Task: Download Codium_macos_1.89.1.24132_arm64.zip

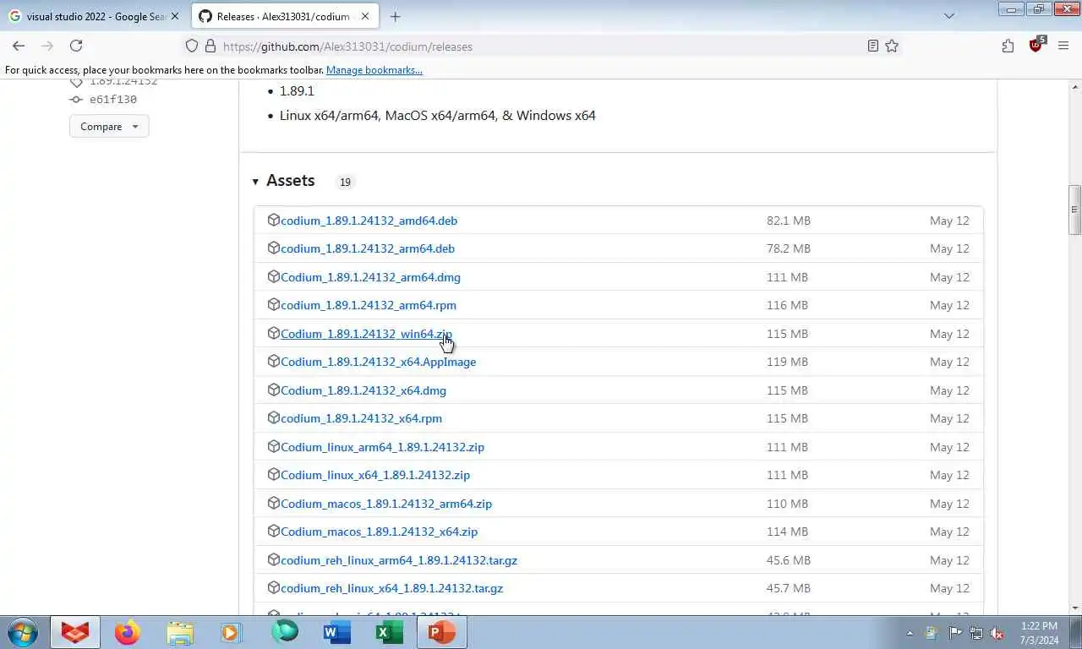Action: 386,504
